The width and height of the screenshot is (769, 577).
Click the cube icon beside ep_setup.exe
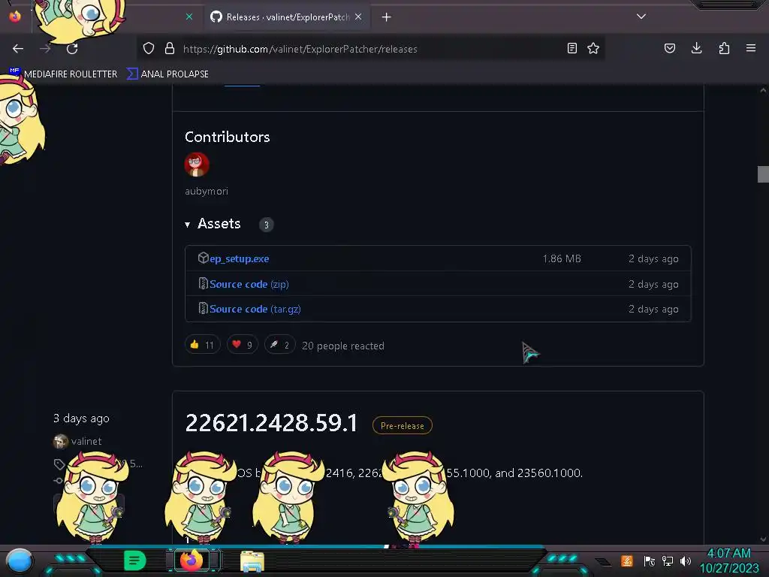203,258
